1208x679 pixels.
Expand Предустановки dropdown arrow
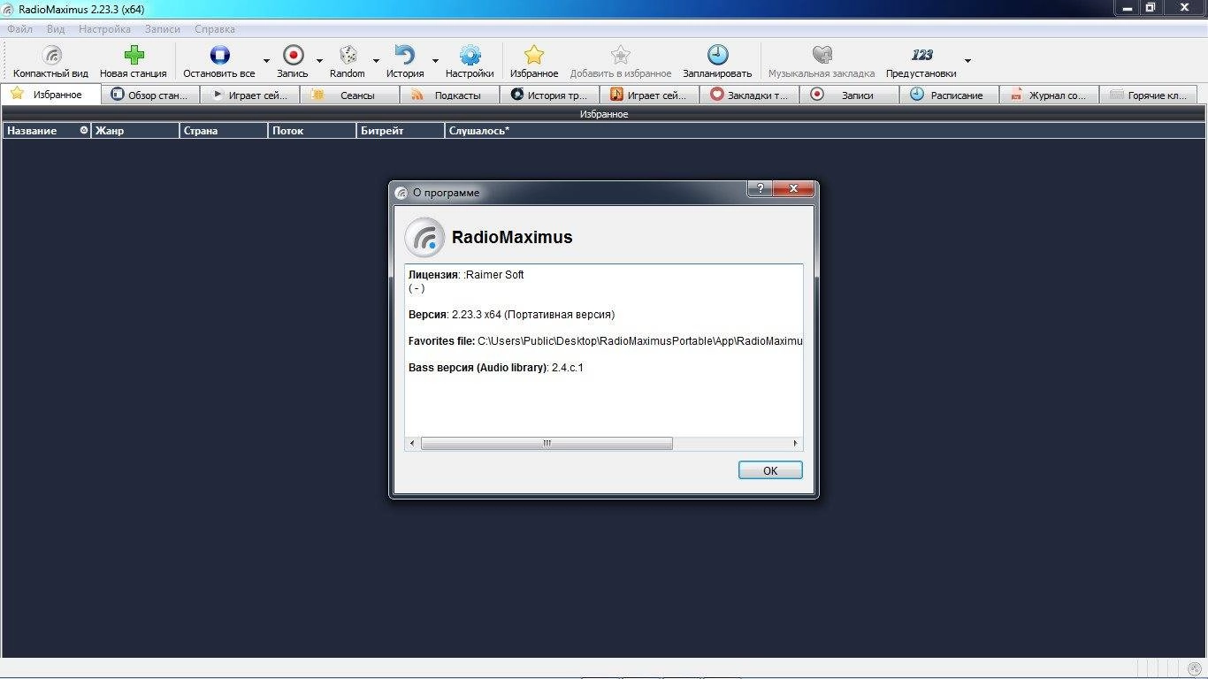tap(967, 61)
